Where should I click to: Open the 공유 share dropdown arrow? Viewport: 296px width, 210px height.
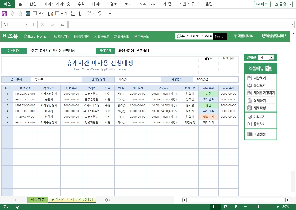290,4
